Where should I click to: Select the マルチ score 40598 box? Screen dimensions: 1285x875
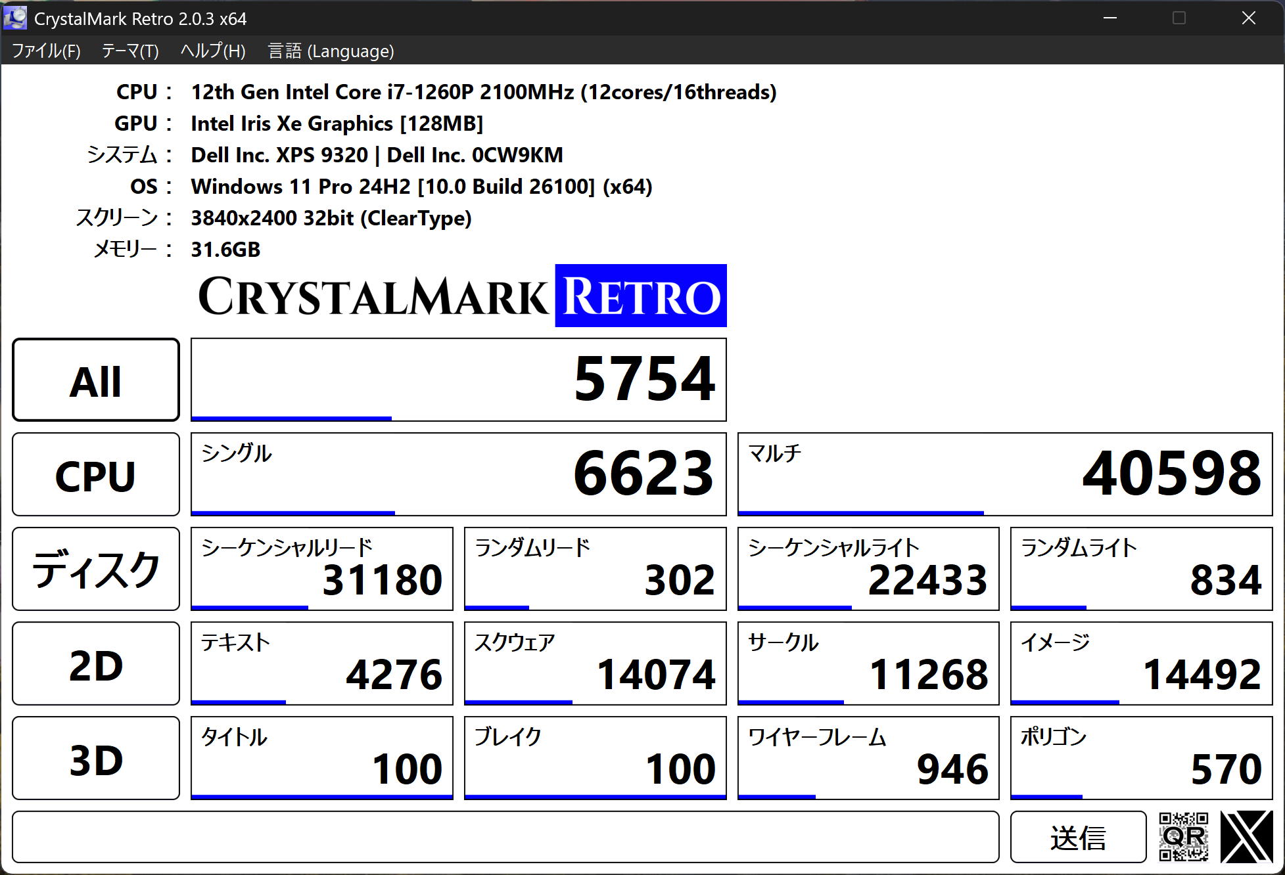[1004, 474]
